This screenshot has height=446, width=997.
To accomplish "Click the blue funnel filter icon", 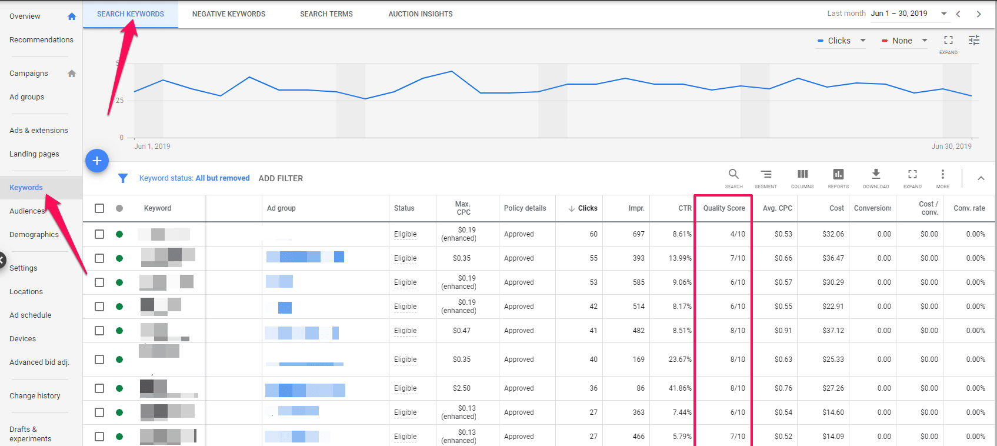I will click(123, 178).
